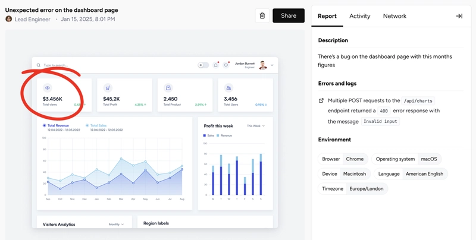This screenshot has height=240, width=476.
Task: Expand the This Week dropdown
Action: point(256,126)
